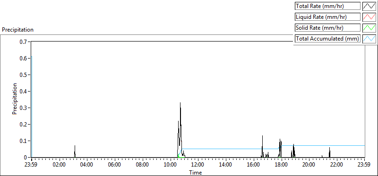Click the green Solid Rate plot icon
Image resolution: width=378 pixels, height=176 pixels.
click(369, 27)
